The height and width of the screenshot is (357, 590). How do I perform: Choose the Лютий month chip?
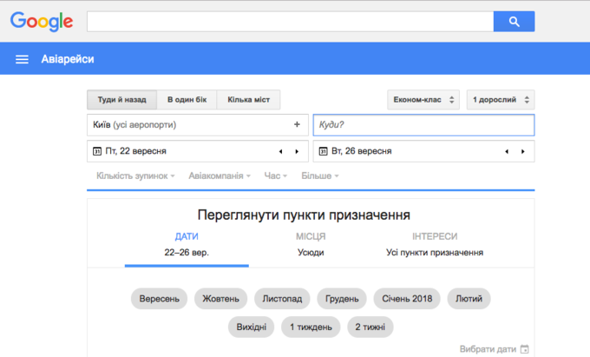[x=469, y=299]
